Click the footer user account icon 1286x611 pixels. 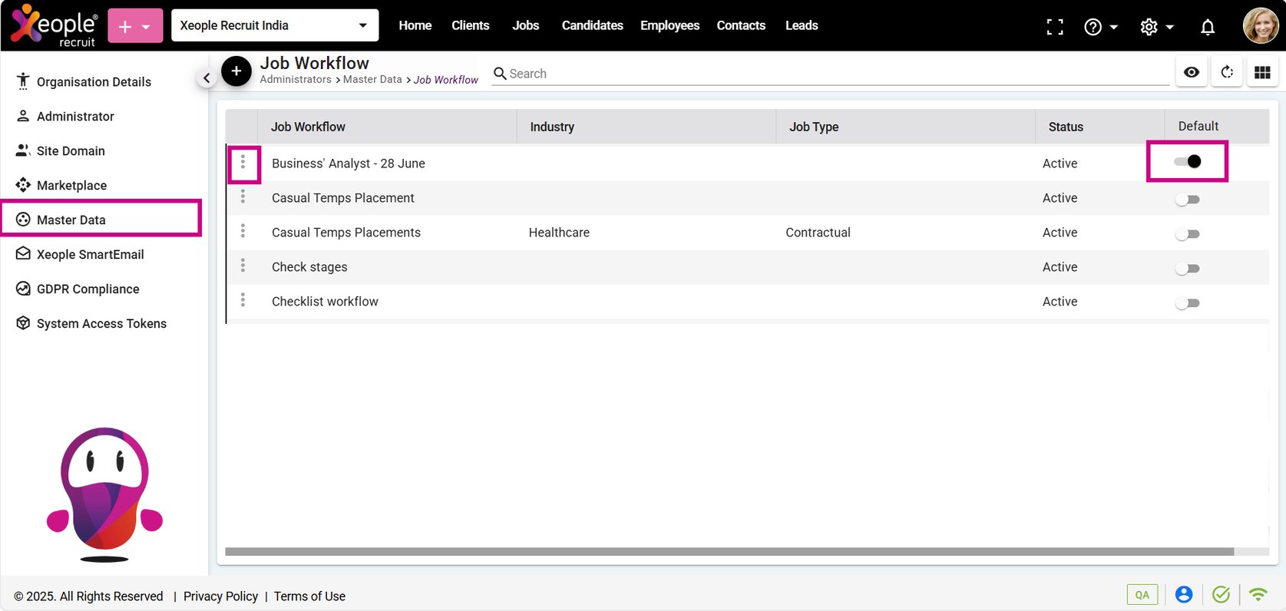point(1184,594)
